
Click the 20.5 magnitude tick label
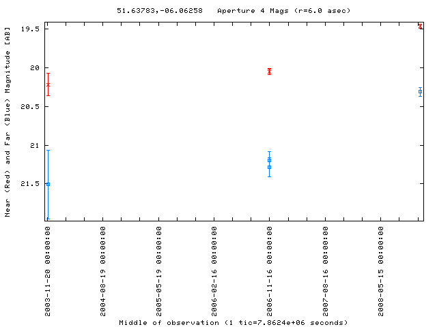(30, 107)
